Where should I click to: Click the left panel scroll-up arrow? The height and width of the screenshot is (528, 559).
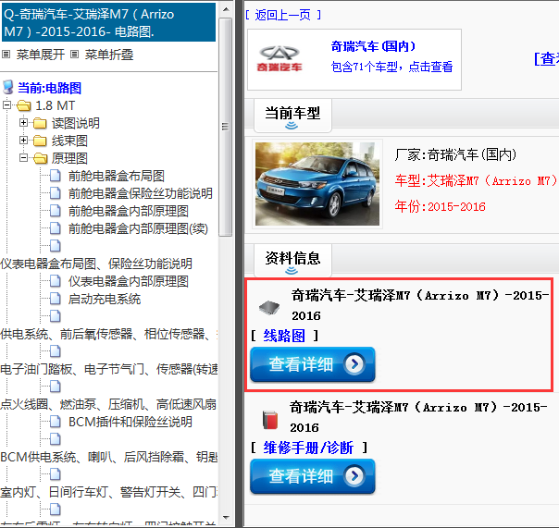pos(226,9)
